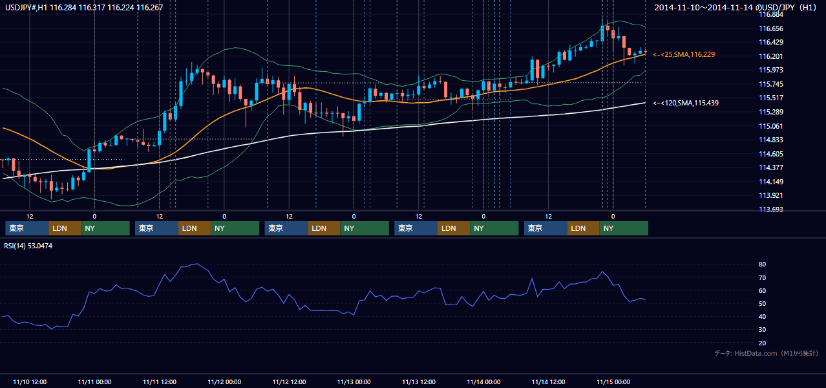Click the 114.377 price axis label

[x=770, y=167]
